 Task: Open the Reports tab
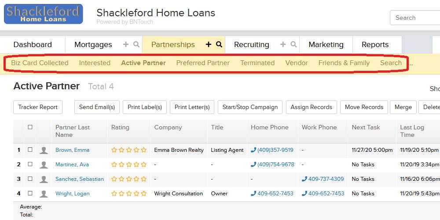[375, 44]
